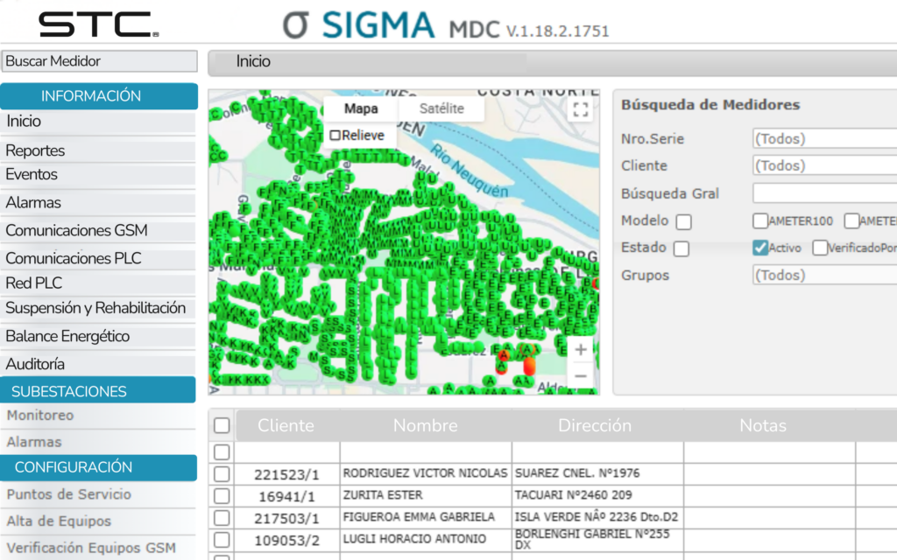Image resolution: width=897 pixels, height=560 pixels.
Task: Click the INFORMACIÓN section header
Action: click(x=99, y=96)
